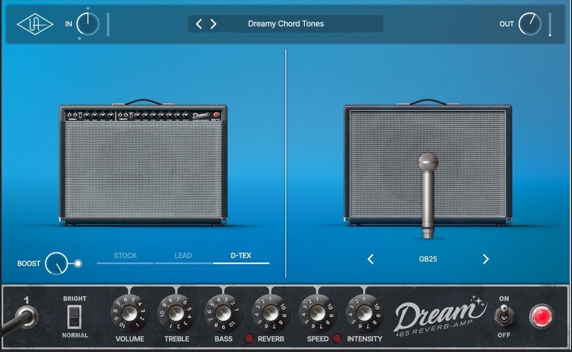
Task: Open the Dreamy Chord Tones preset menu
Action: 286,24
